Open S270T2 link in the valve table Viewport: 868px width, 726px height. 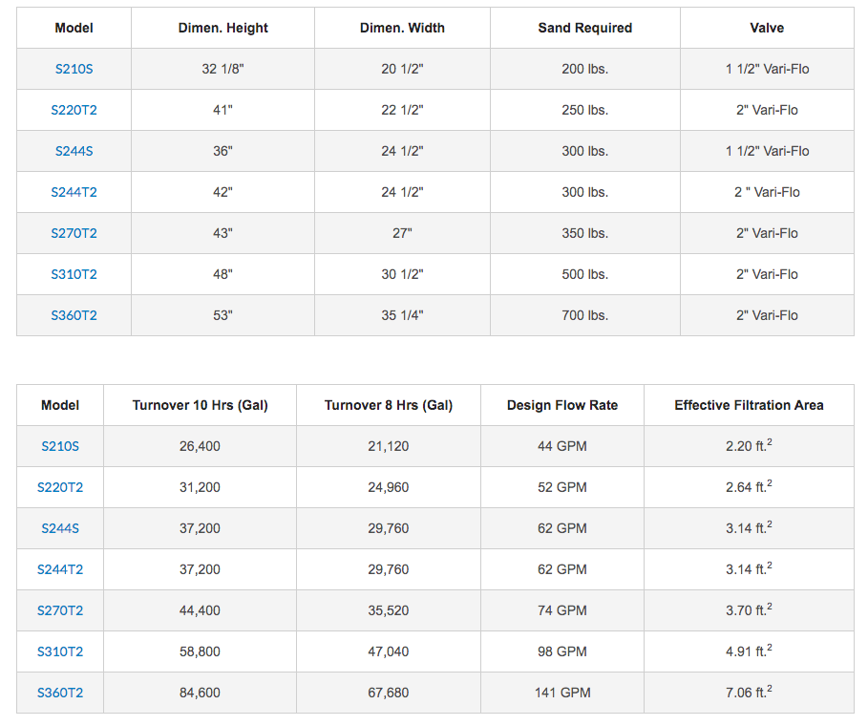click(74, 233)
